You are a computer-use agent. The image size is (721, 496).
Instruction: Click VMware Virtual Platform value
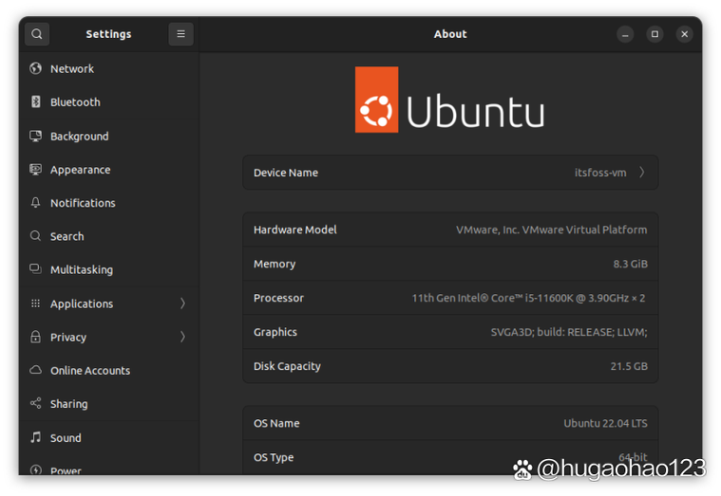tap(551, 230)
